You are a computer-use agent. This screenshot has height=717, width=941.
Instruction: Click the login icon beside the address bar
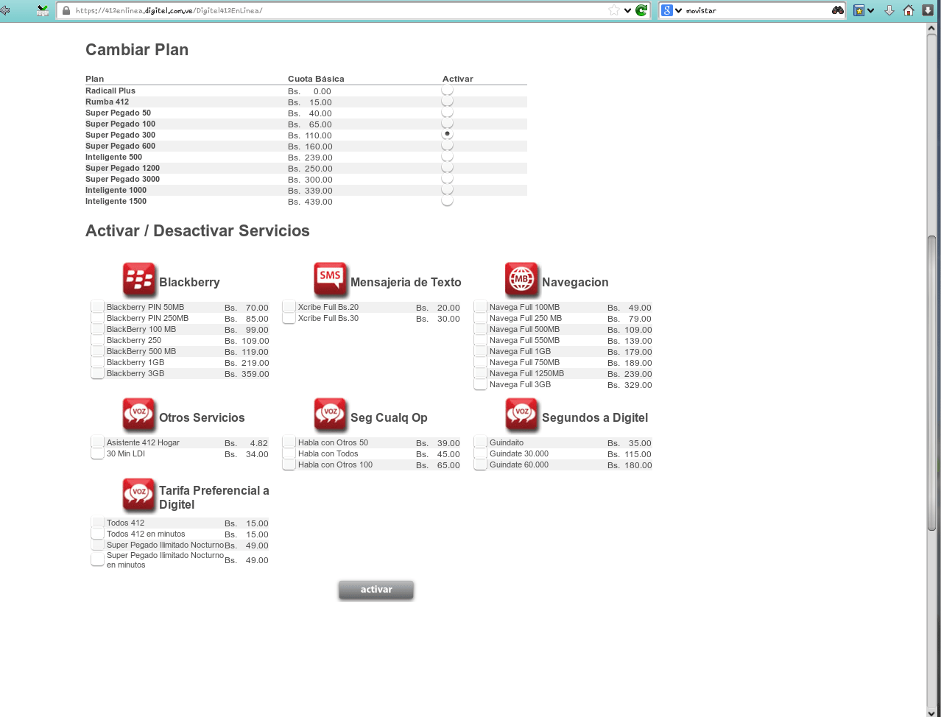click(43, 10)
